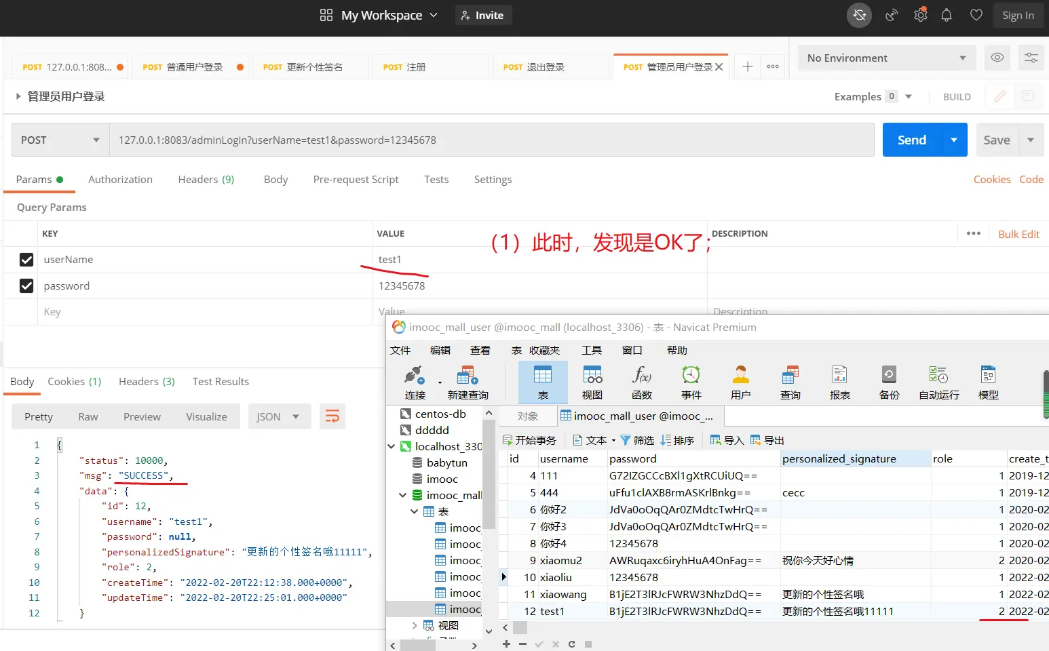Expand the JSON response format dropdown
This screenshot has width=1049, height=651.
pos(279,416)
